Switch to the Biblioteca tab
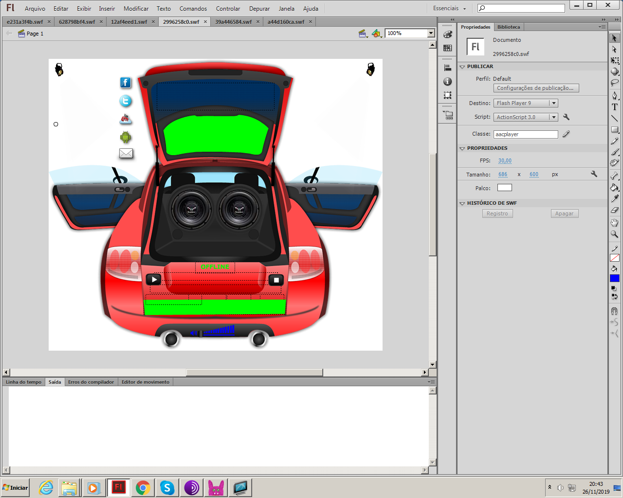This screenshot has width=623, height=498. (509, 27)
